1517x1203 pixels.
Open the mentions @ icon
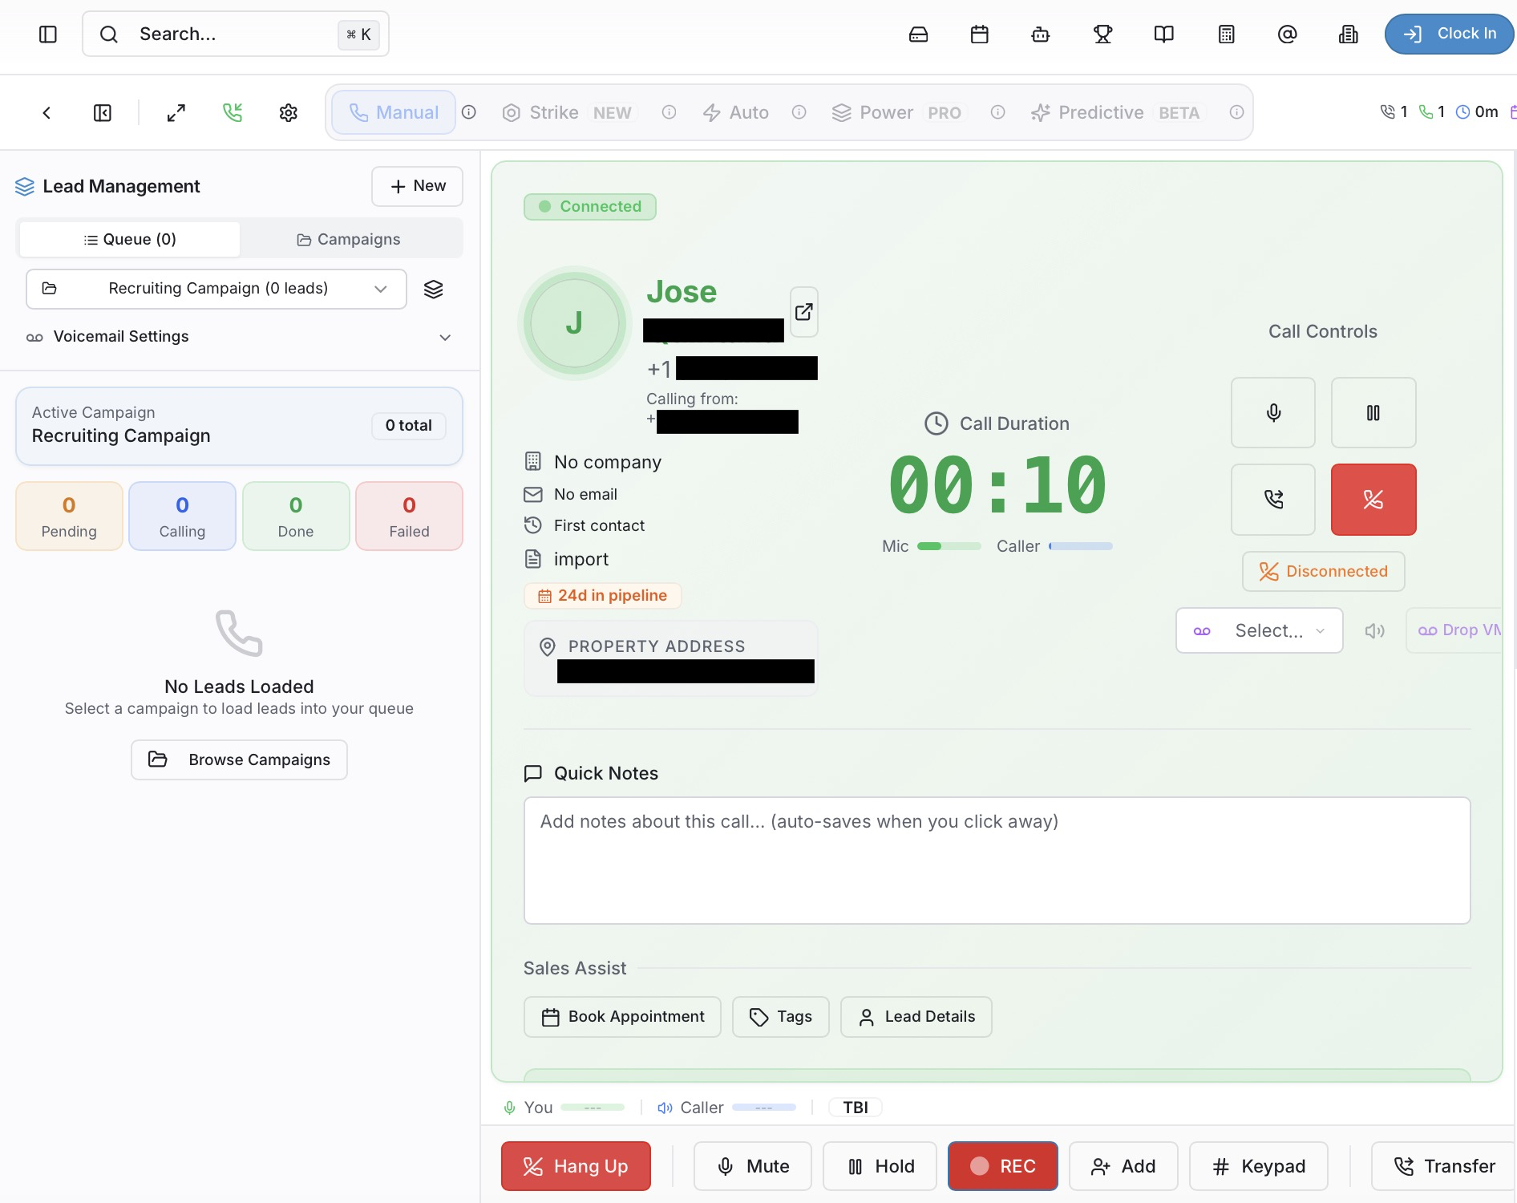pos(1286,34)
